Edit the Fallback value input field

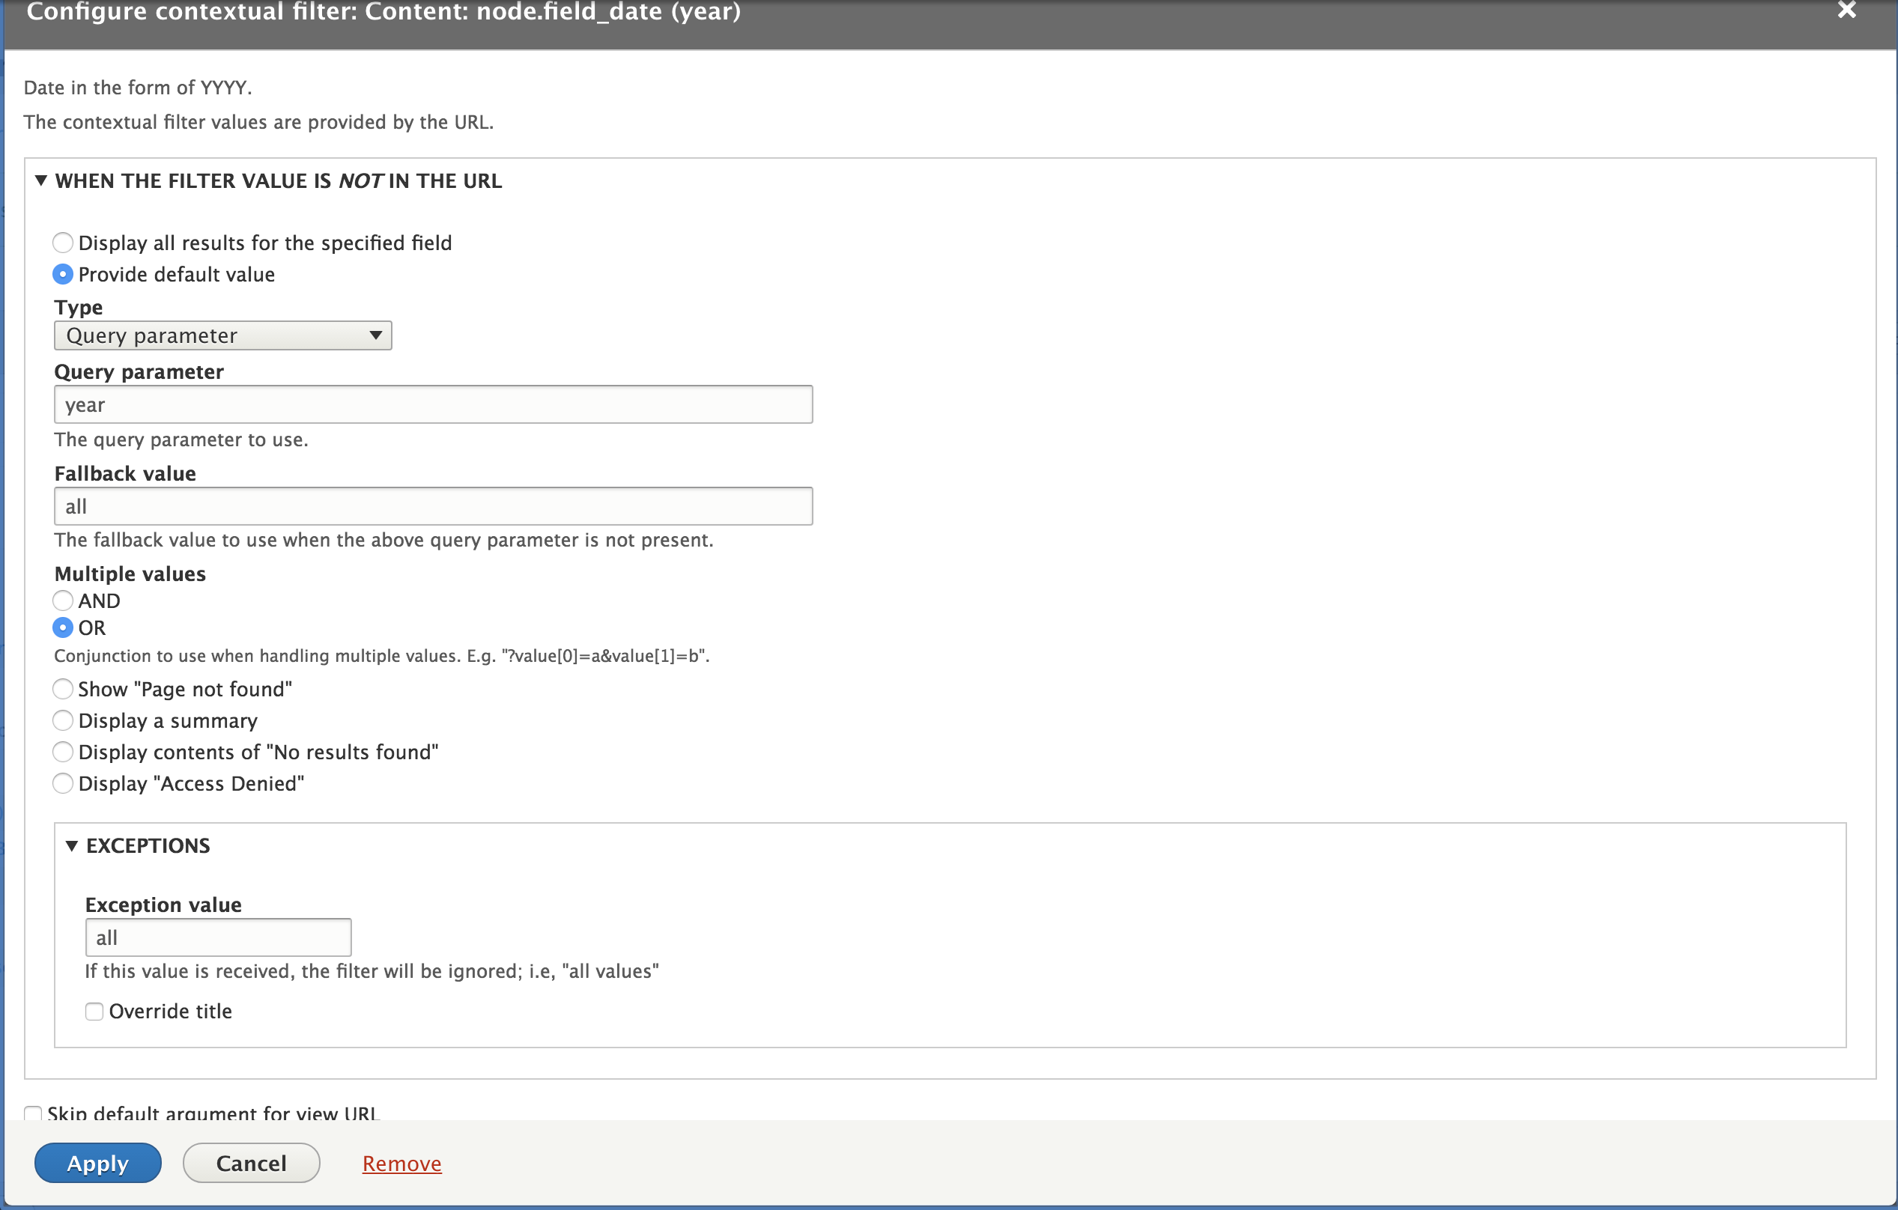point(433,505)
